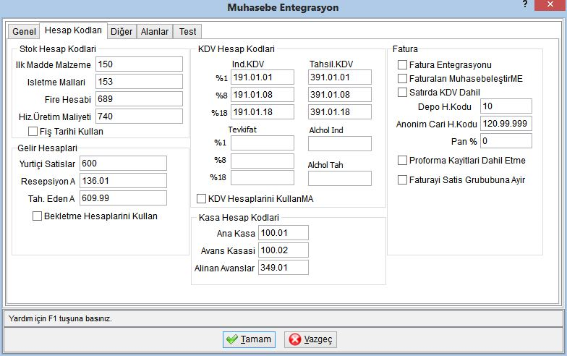Edit the Alchol Tah field

pos(340,178)
